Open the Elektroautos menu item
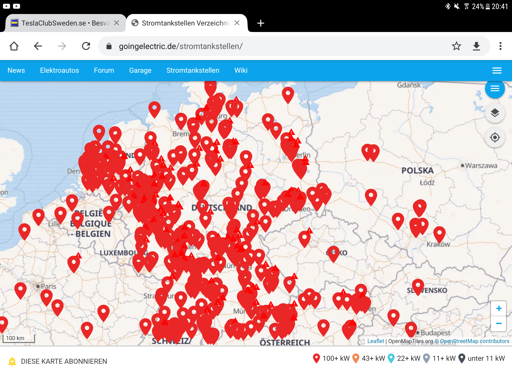Screen dimensions: 512x384 pyautogui.click(x=59, y=70)
